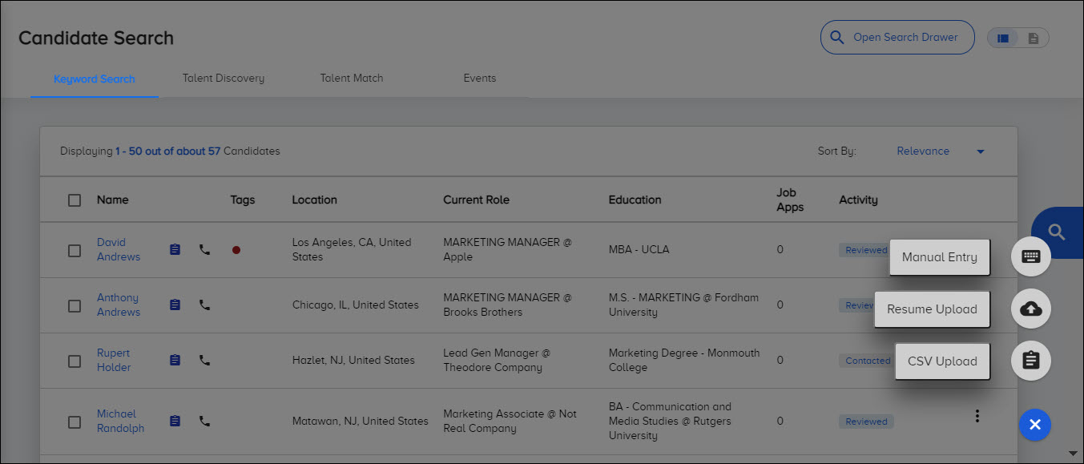View David Andrews' resume document icon
1084x464 pixels.
pyautogui.click(x=174, y=249)
